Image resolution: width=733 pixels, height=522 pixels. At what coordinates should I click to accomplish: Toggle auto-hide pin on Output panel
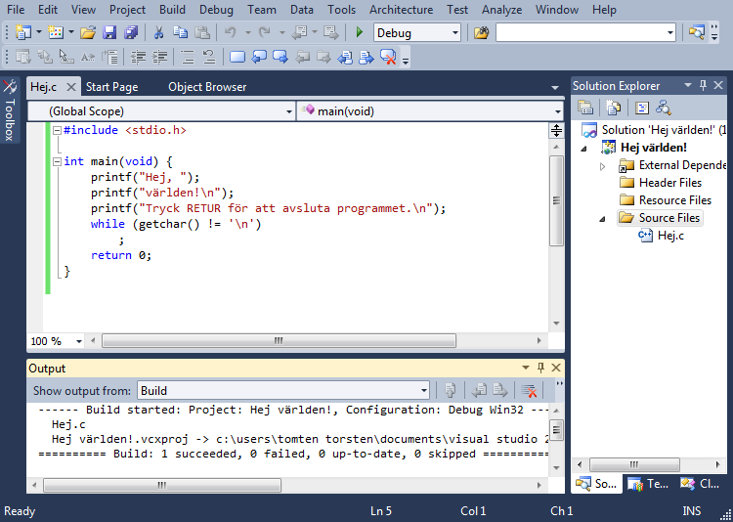pyautogui.click(x=540, y=368)
